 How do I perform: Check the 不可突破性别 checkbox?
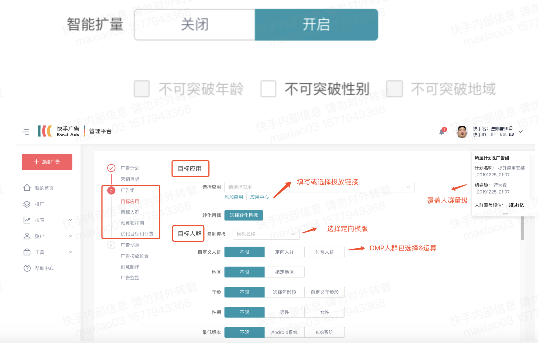[x=268, y=89]
